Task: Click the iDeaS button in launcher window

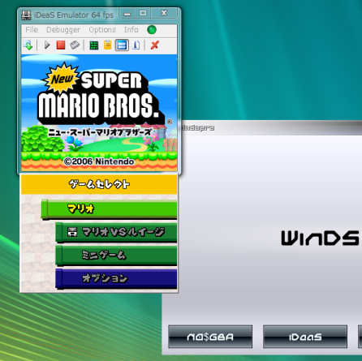Action: 305,337
